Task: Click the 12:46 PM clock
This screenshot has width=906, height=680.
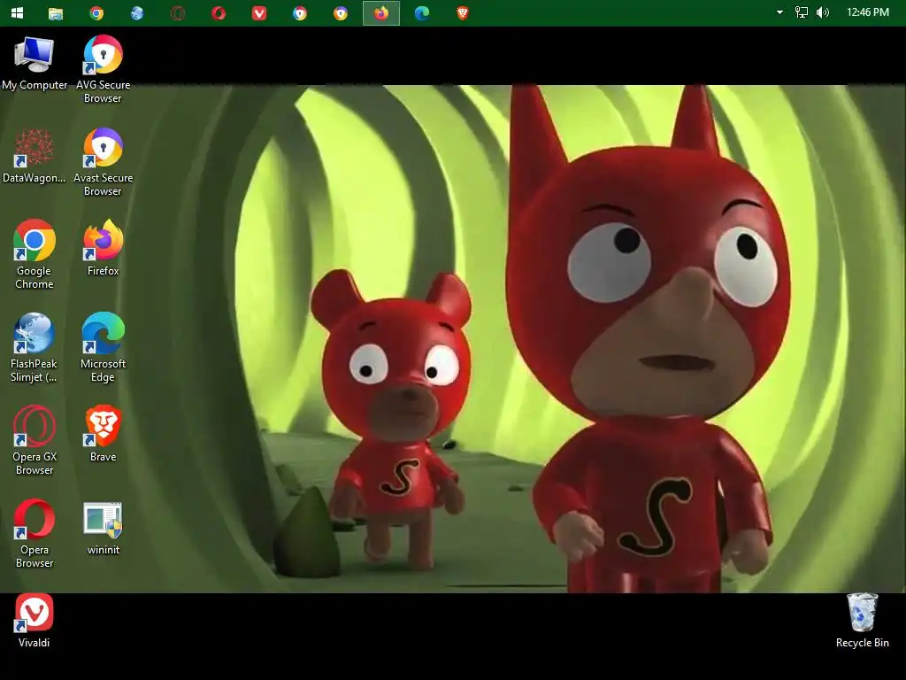Action: 868,12
